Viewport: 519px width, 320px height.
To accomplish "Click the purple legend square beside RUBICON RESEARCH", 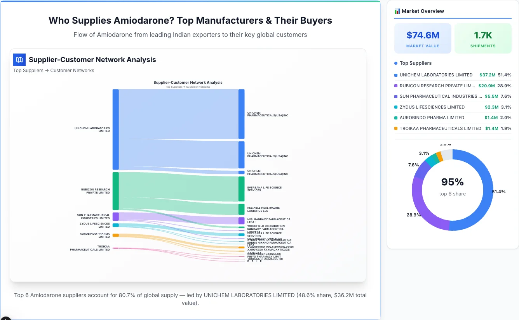I will (396, 86).
